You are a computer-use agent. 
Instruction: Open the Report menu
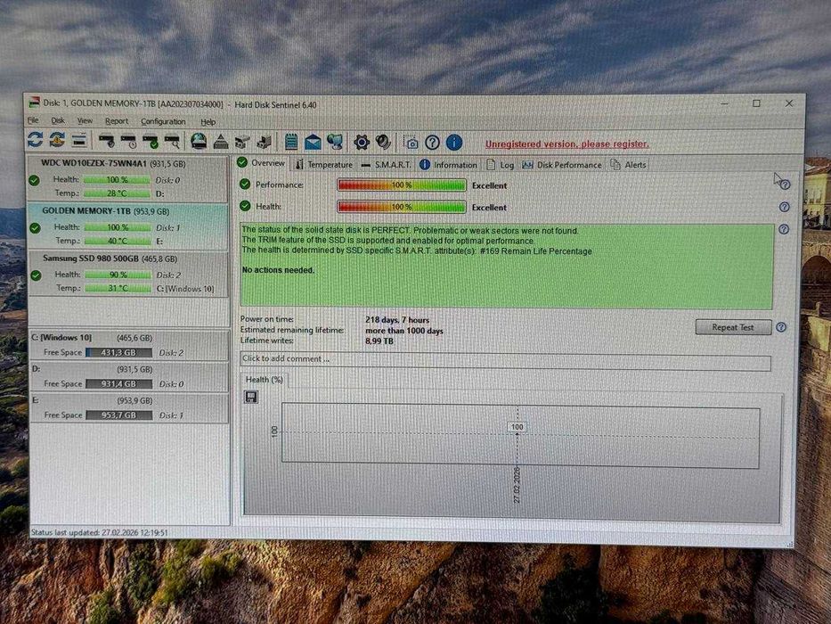coord(117,121)
